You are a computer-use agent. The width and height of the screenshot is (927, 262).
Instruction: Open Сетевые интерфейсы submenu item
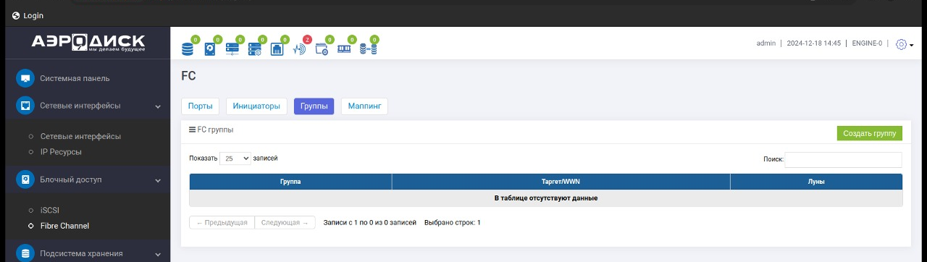click(x=80, y=136)
